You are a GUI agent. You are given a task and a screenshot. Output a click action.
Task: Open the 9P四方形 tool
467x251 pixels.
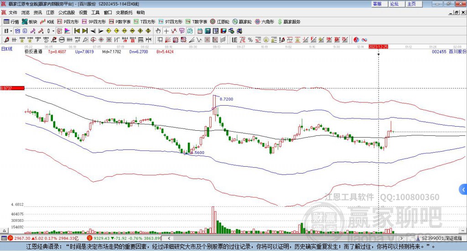pos(93,22)
